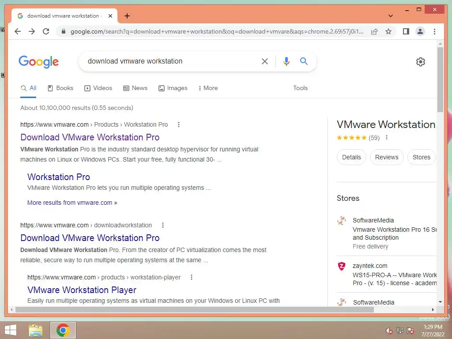The width and height of the screenshot is (452, 339).
Task: Click the scroll down arrow
Action: pyautogui.click(x=440, y=302)
